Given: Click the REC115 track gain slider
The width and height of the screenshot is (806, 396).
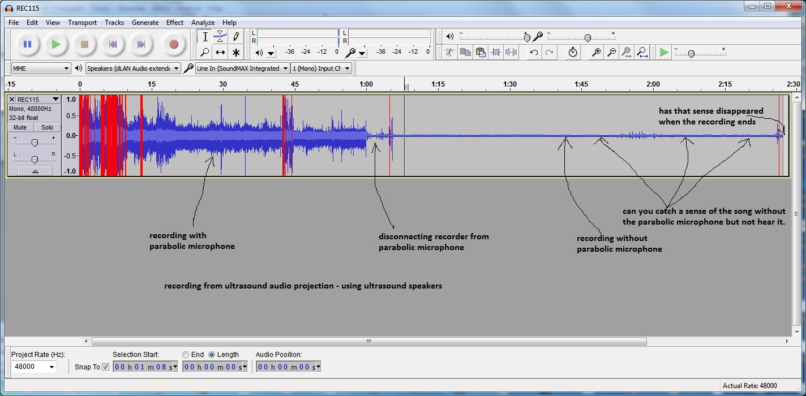Looking at the screenshot, I should (35, 141).
